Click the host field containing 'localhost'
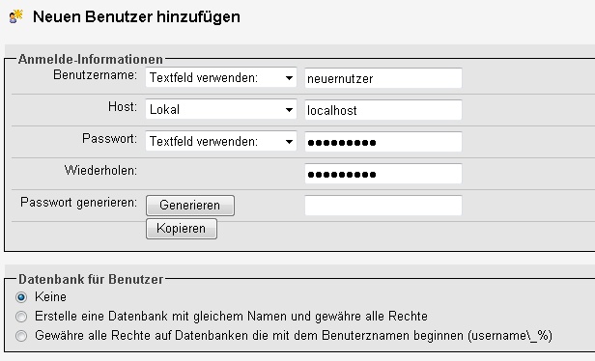595x361 pixels. click(x=383, y=110)
